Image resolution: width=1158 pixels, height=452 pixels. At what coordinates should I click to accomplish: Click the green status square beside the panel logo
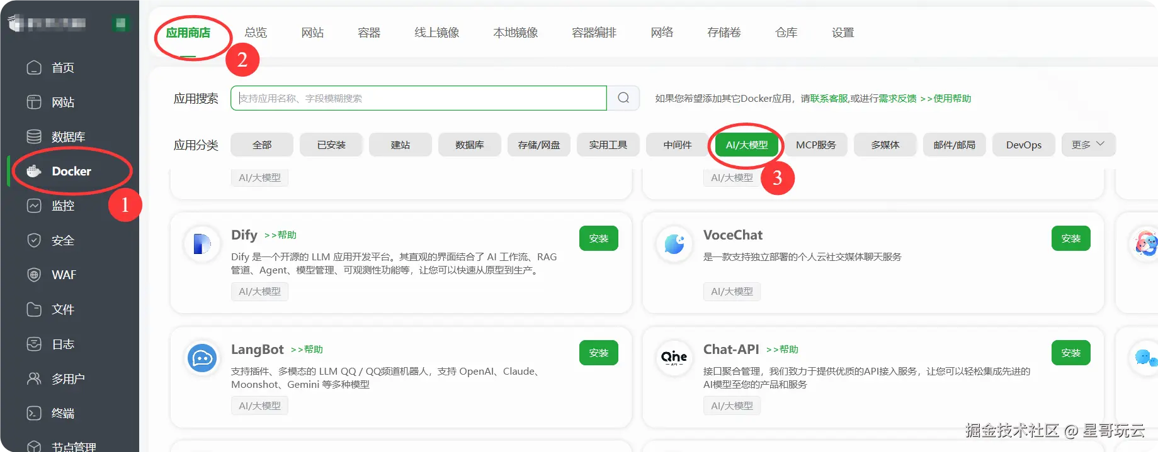click(120, 24)
